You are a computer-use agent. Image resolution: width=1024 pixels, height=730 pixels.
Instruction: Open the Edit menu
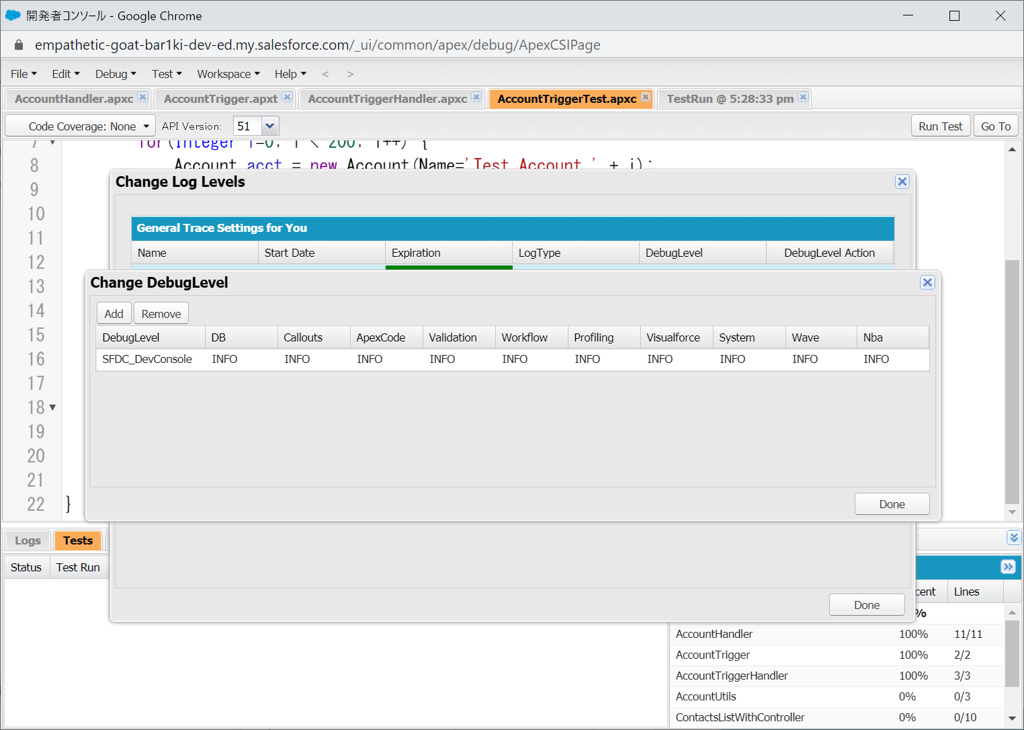point(66,74)
